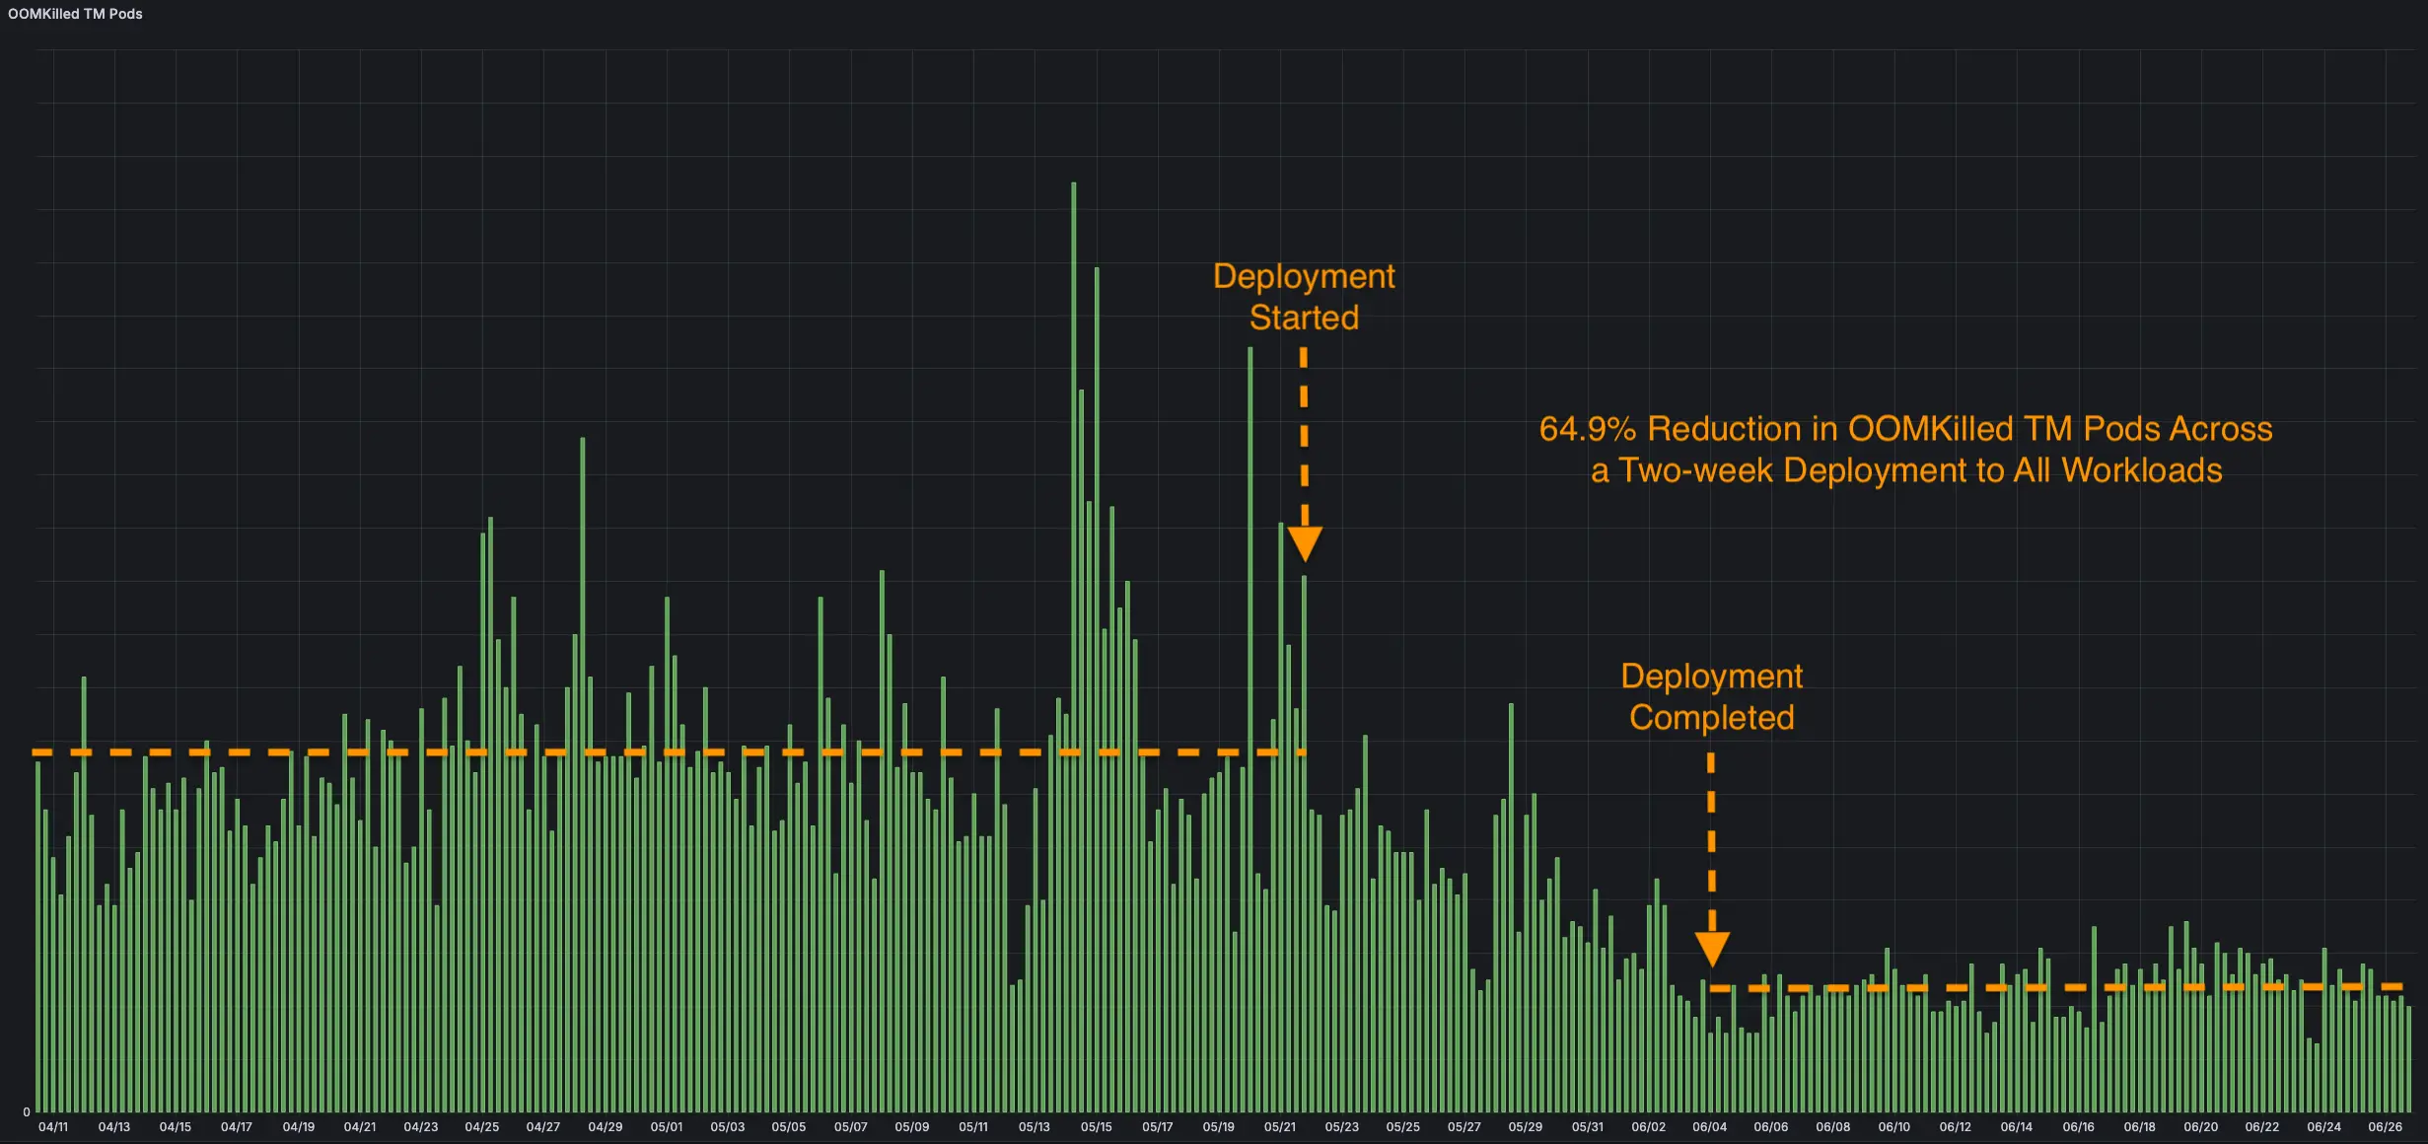2428x1144 pixels.
Task: Select the 06/24 x-axis date label
Action: pos(2324,1126)
